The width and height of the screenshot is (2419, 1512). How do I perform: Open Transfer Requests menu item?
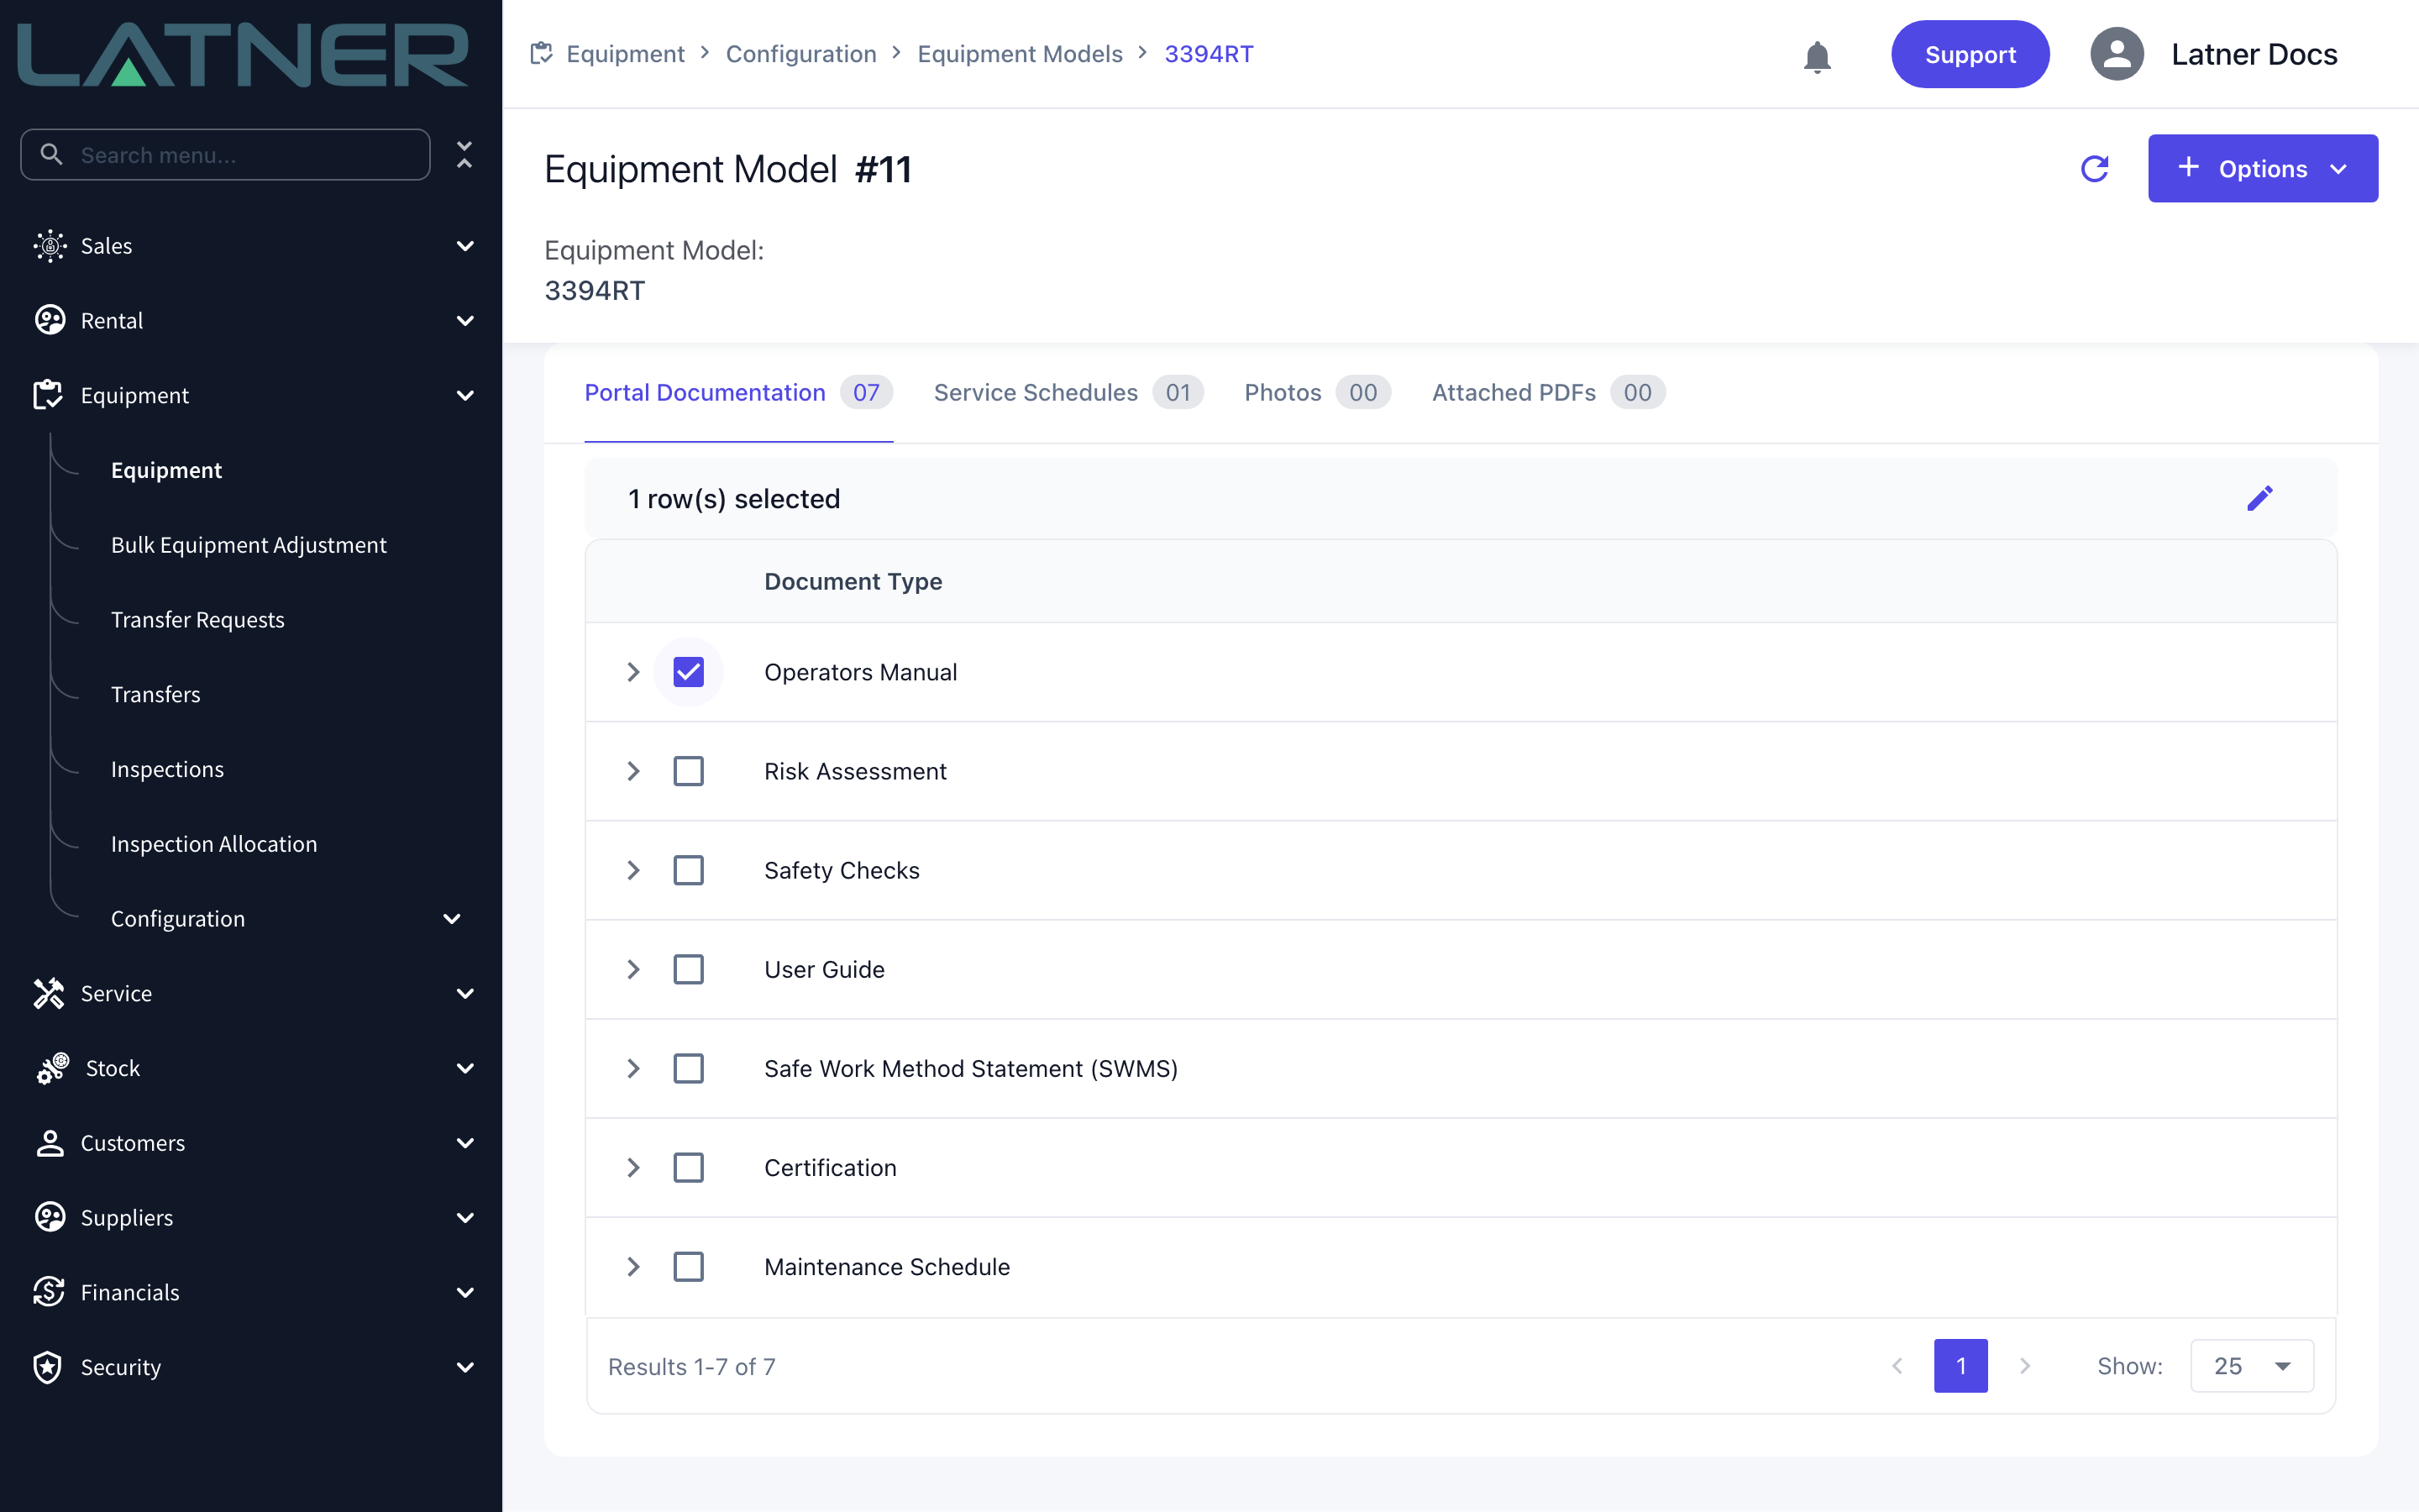(x=198, y=620)
